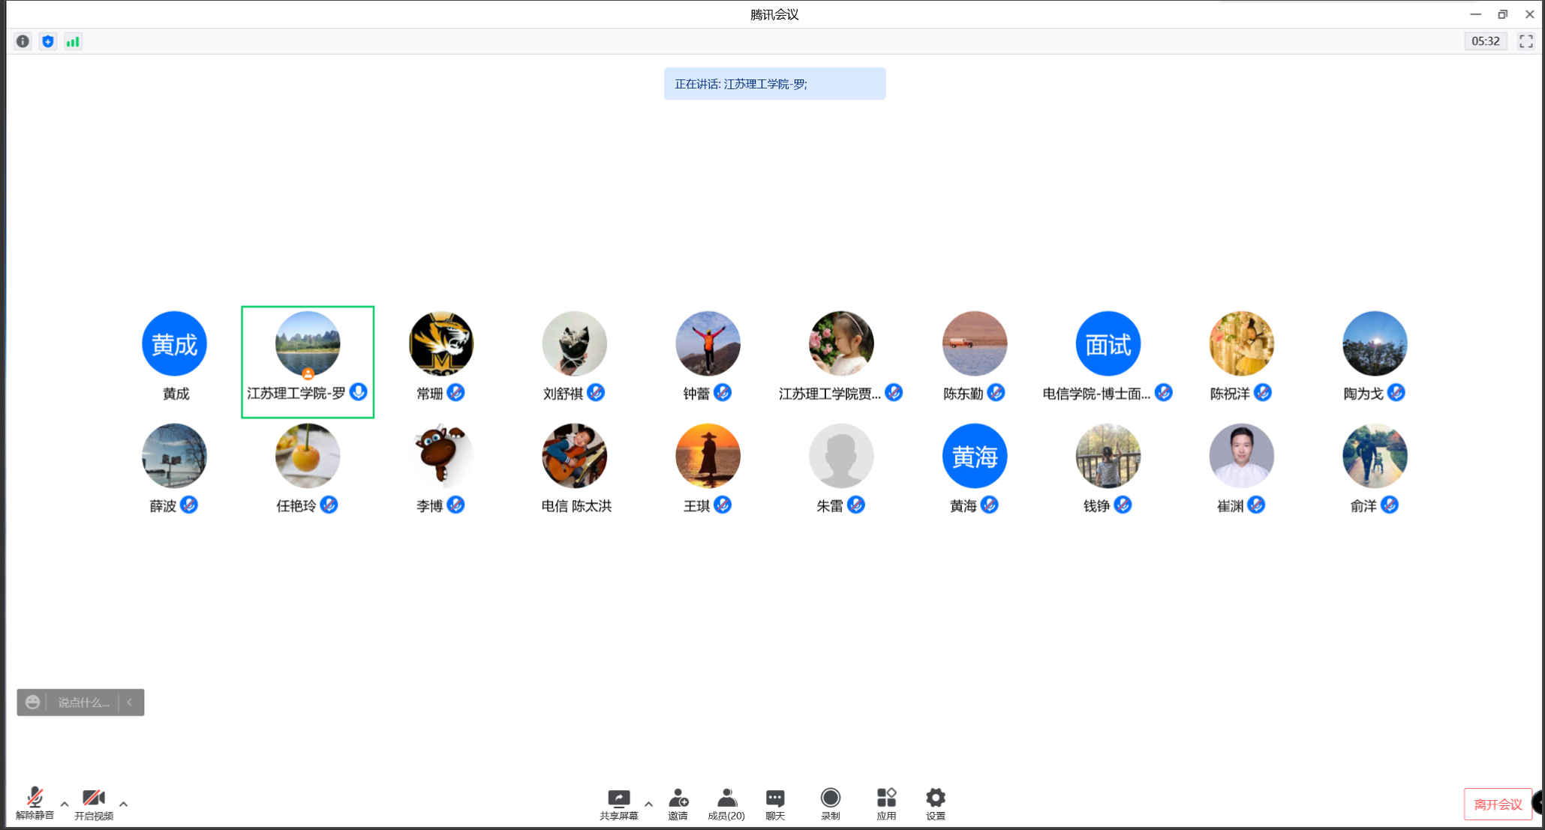Leave the meeting via 离开会议
Viewport: 1545px width, 830px height.
(1498, 805)
